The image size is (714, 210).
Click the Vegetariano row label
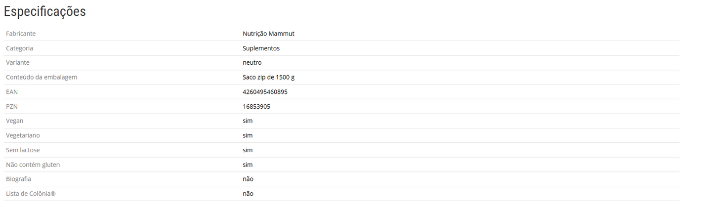(x=23, y=135)
